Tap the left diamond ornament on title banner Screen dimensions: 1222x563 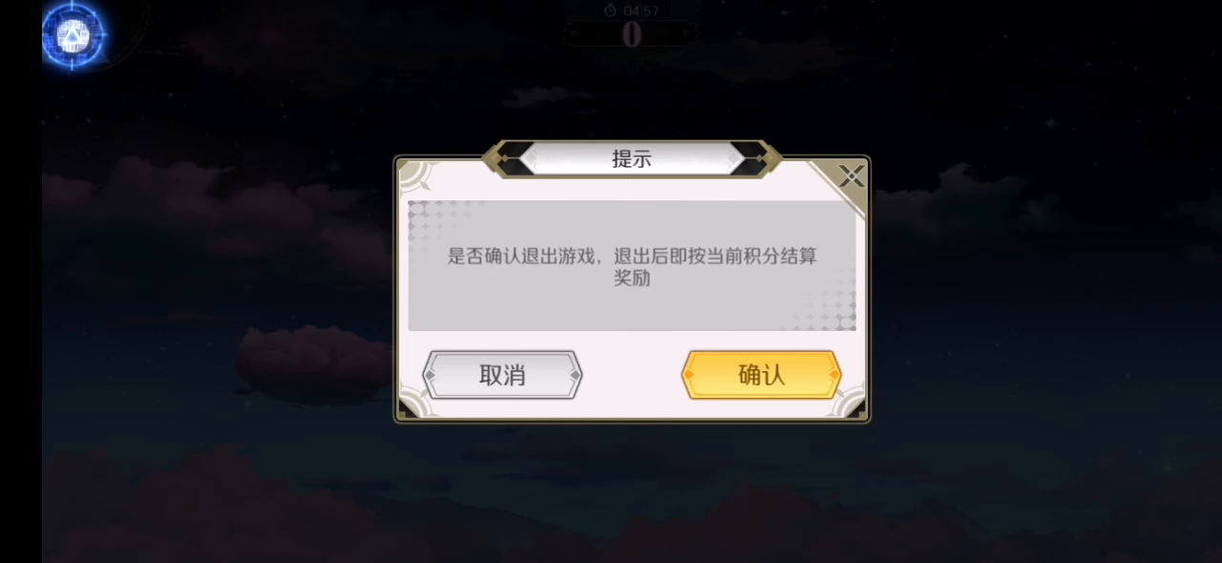tap(503, 159)
